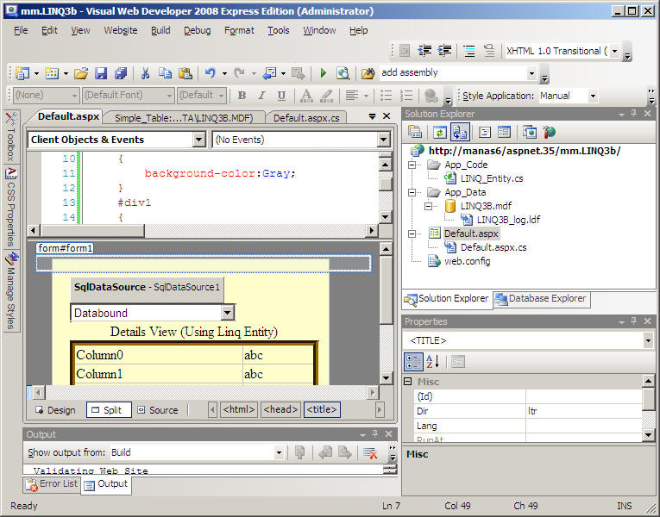
Task: Collapse the App_Data folder node
Action: click(412, 192)
